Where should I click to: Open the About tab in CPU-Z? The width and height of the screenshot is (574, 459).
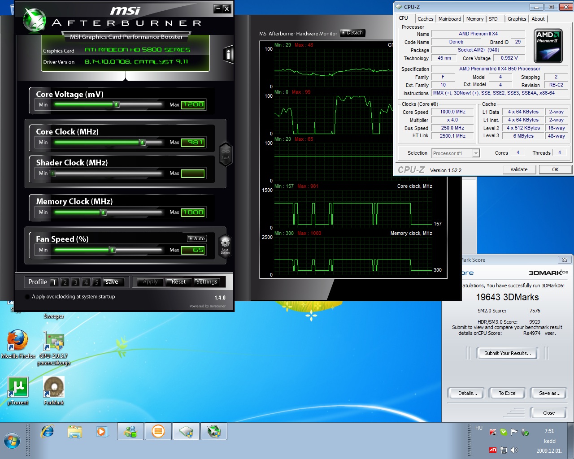538,19
